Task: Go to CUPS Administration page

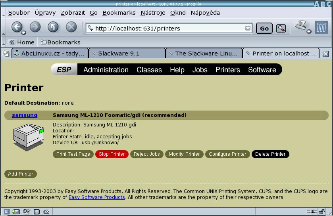Action: (106, 70)
